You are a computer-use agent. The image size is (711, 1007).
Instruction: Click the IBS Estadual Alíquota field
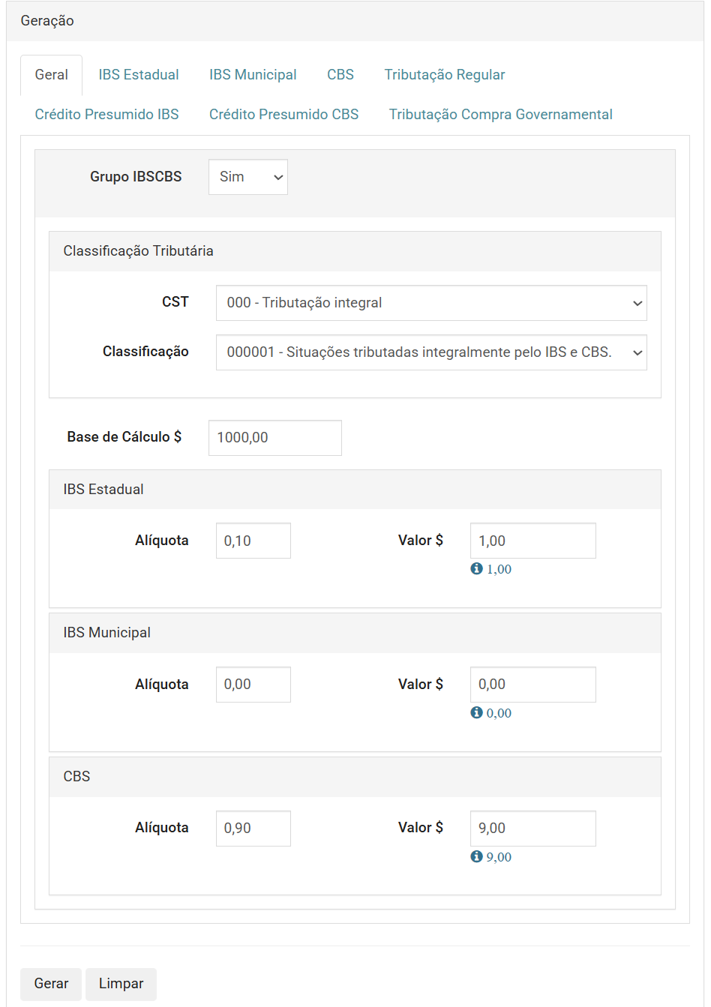coord(253,541)
